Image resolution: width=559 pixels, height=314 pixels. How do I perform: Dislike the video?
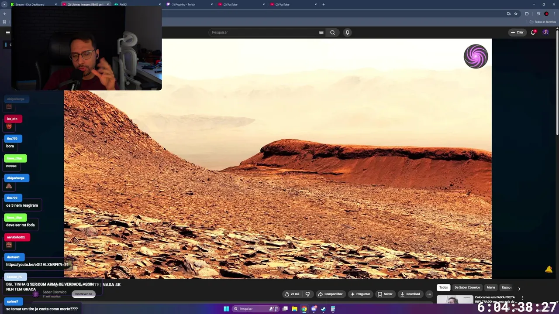[308, 294]
